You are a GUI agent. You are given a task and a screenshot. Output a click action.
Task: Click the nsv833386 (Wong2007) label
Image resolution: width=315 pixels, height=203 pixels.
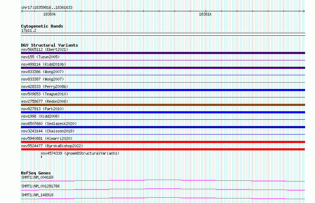click(x=42, y=72)
